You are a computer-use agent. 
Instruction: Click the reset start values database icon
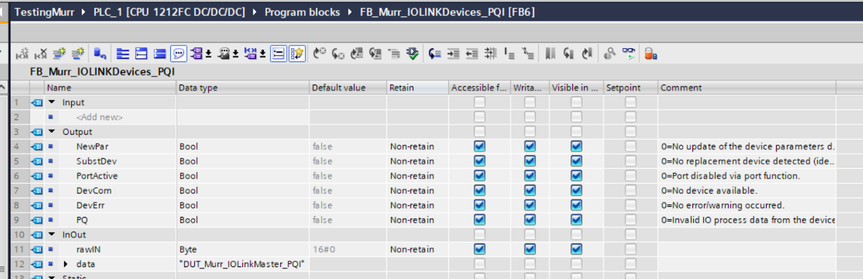(x=100, y=53)
